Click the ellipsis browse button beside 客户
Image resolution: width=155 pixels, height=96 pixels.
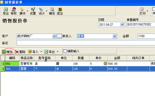coord(59,36)
